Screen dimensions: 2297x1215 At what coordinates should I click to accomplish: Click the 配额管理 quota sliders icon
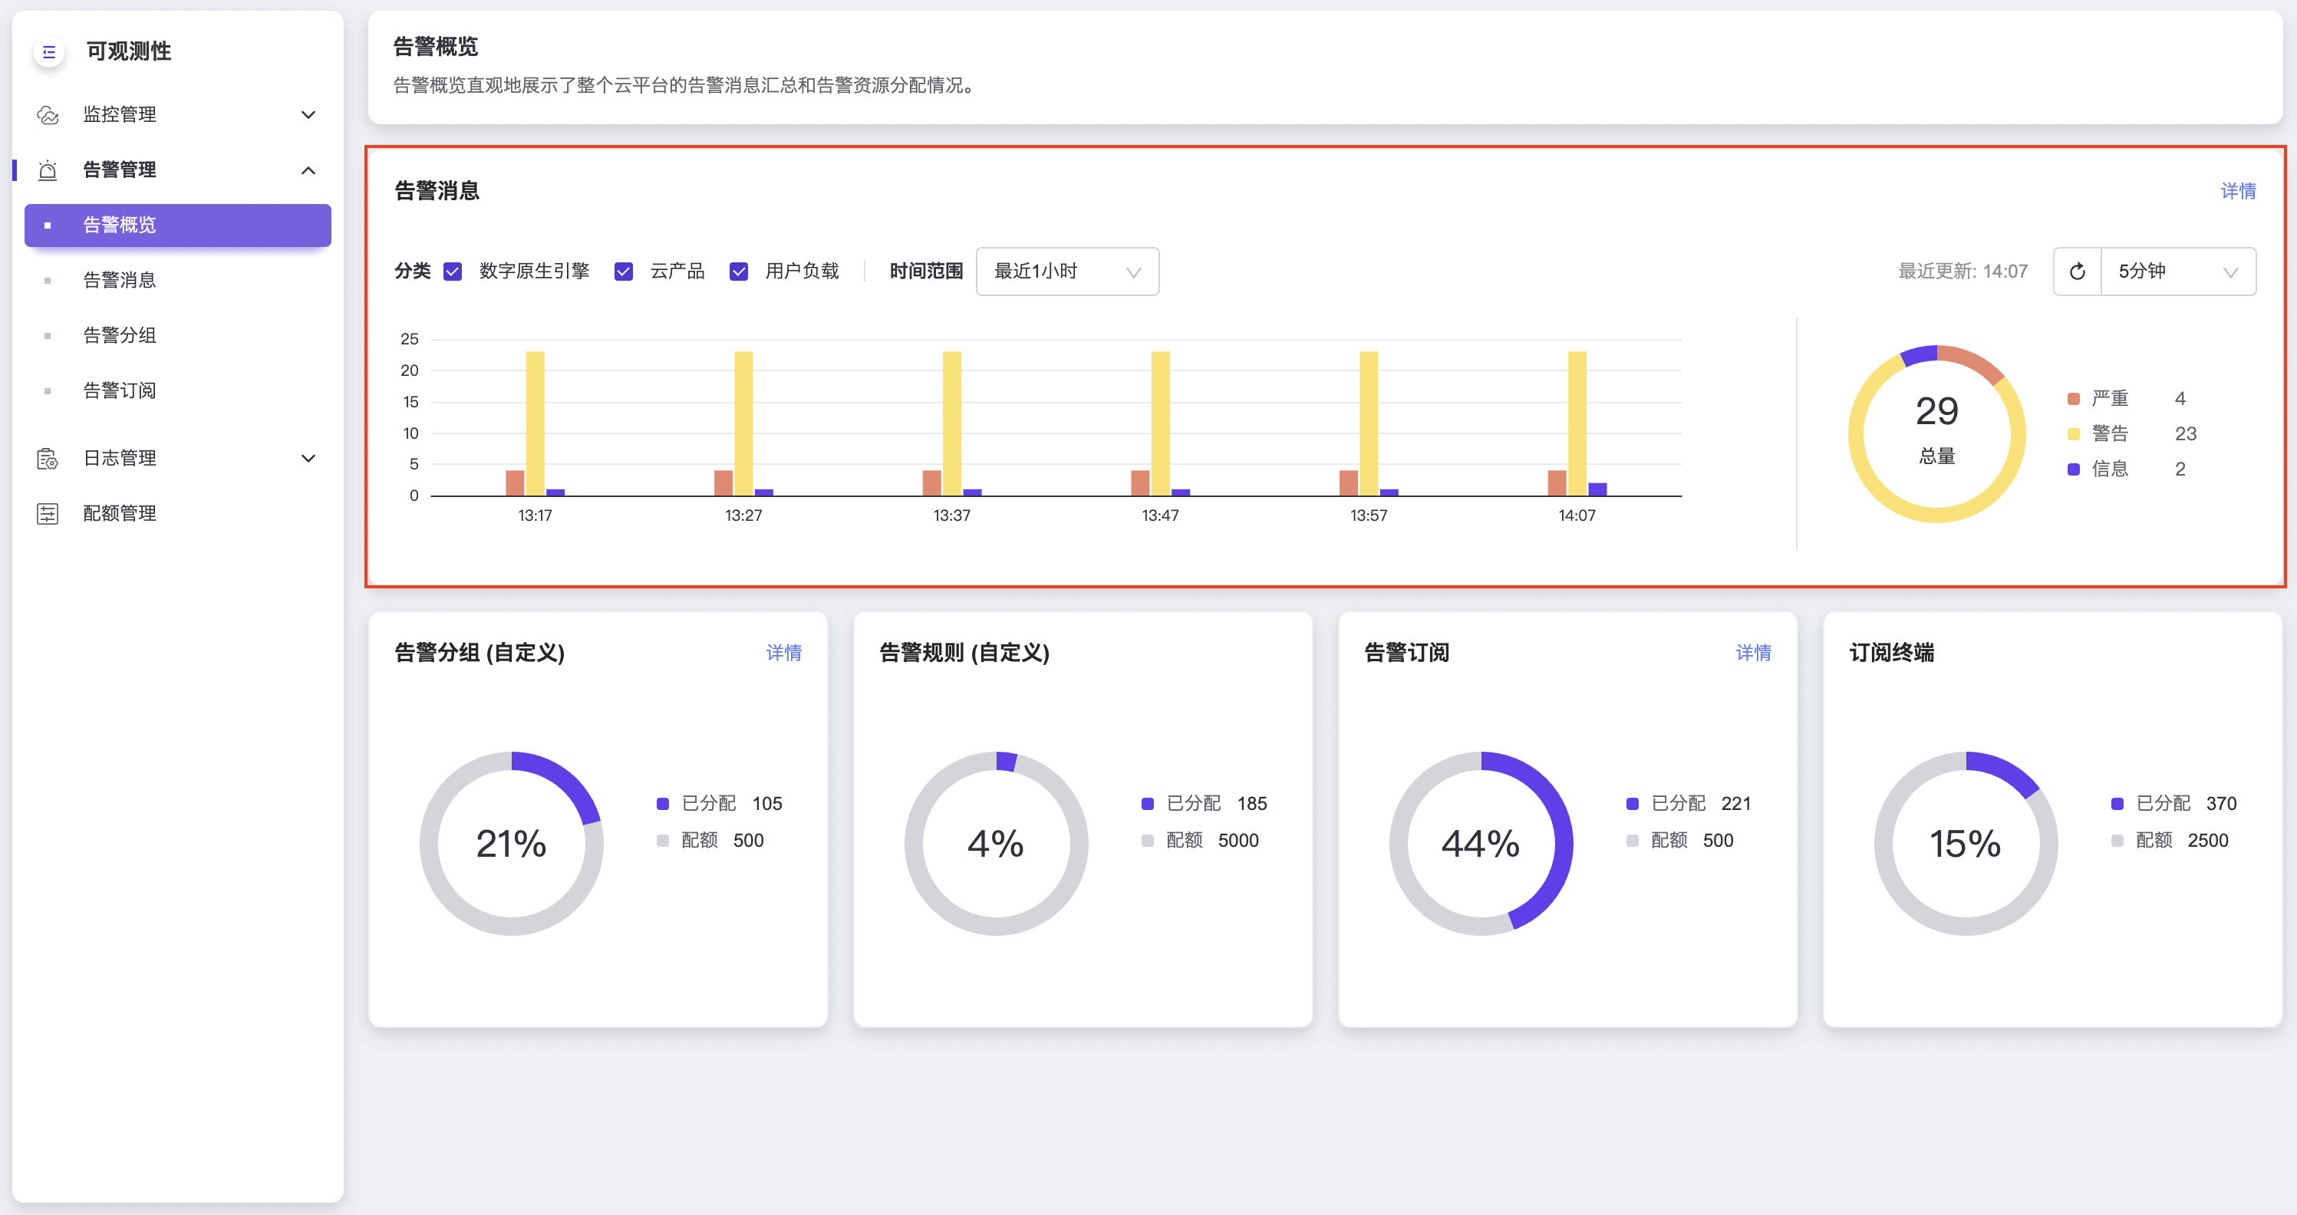(x=48, y=515)
